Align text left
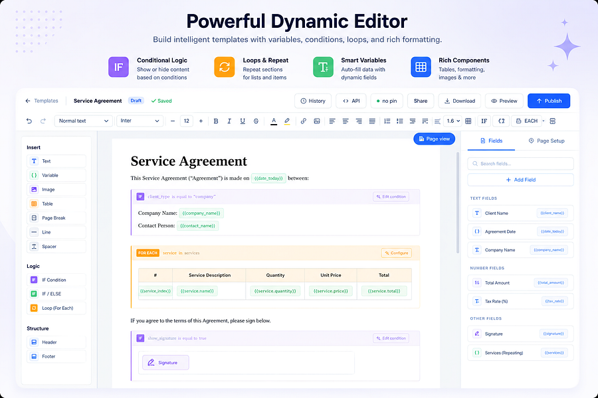This screenshot has height=398, width=598. tap(332, 121)
